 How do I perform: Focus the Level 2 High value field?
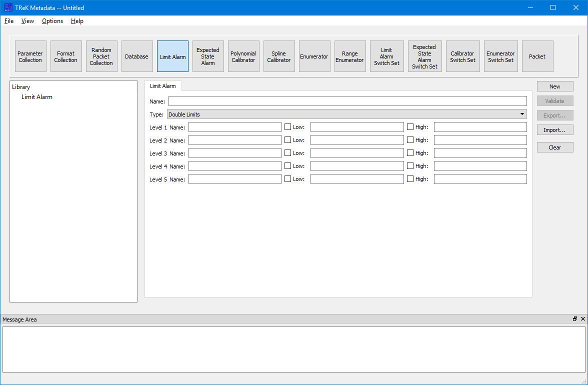[480, 140]
